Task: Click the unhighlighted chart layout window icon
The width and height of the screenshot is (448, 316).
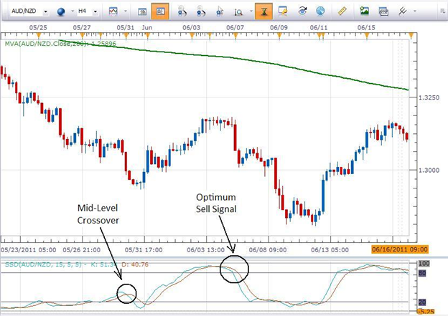Action: coord(142,11)
